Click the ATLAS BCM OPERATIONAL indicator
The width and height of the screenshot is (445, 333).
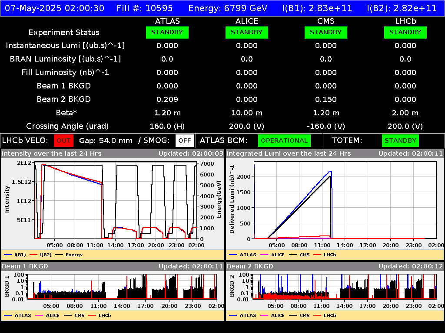click(x=284, y=140)
